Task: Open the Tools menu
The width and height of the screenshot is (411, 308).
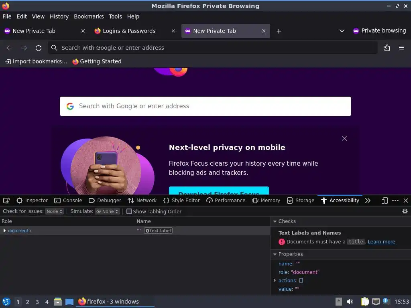Action: 115,16
